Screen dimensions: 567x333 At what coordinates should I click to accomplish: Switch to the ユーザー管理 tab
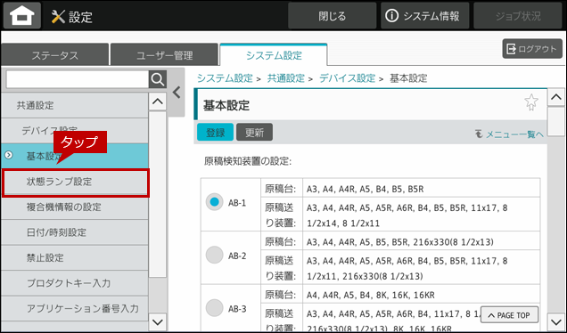pos(165,55)
